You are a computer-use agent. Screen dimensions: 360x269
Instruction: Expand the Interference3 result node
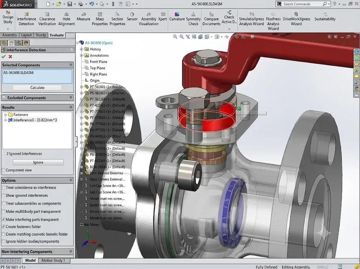(5, 120)
